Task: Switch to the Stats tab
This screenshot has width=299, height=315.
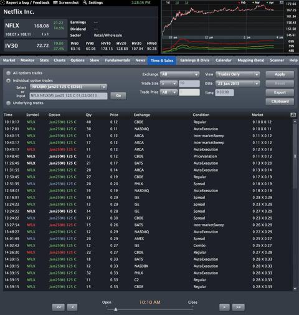Action: point(44,61)
